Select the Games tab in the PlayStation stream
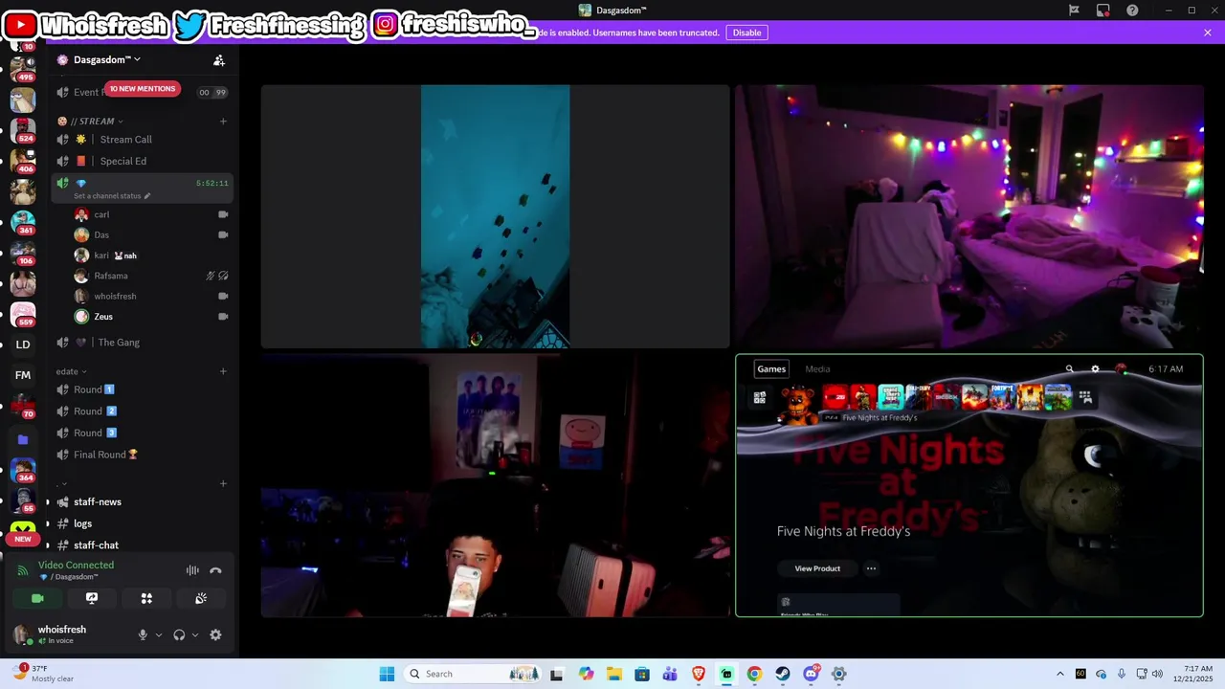This screenshot has height=689, width=1225. tap(771, 369)
